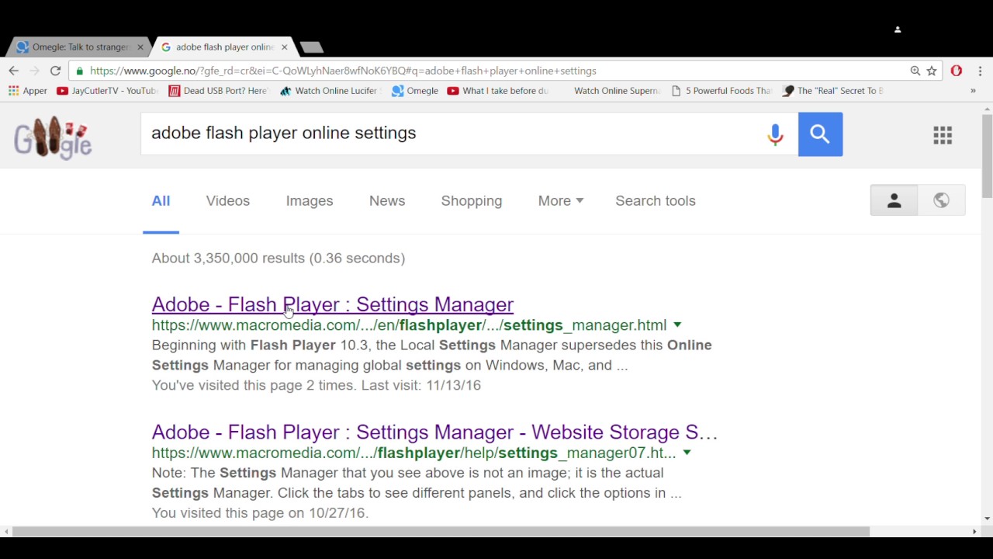Open Search tools
The image size is (993, 559).
tap(656, 201)
